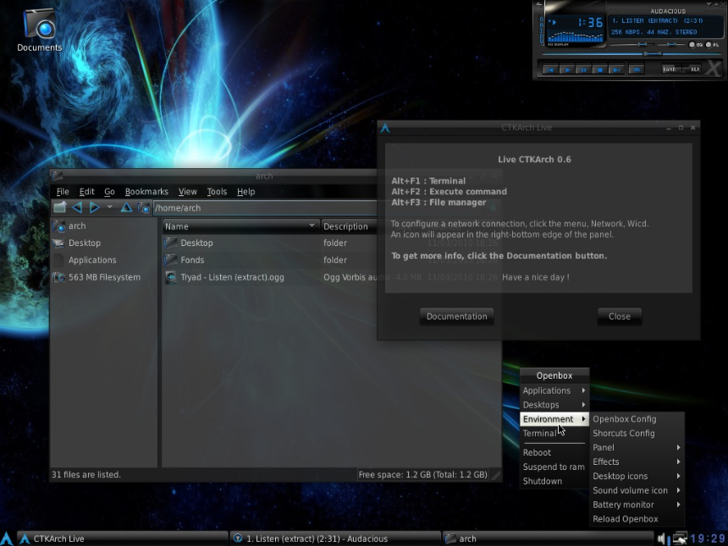This screenshot has height=546, width=728.
Task: Expand Desktops submenu in Openbox menu
Action: pyautogui.click(x=554, y=405)
